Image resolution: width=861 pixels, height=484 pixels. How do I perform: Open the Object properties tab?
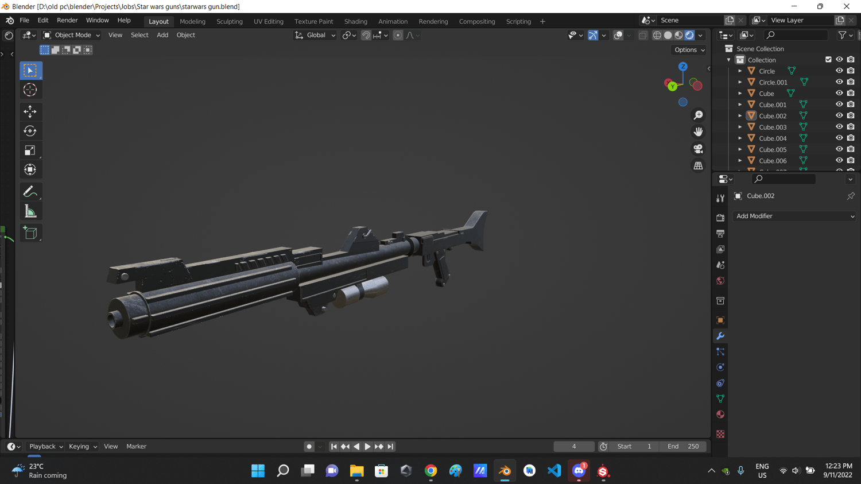(x=720, y=320)
